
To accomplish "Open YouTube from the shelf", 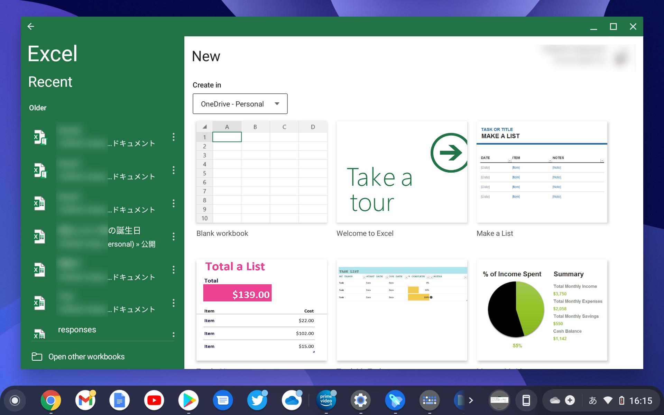I will [x=154, y=400].
